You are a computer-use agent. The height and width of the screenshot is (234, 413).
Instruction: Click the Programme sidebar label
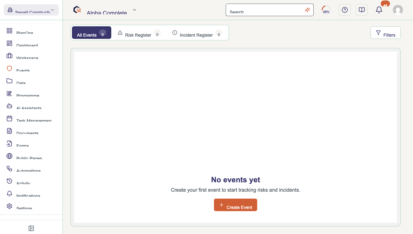point(28,95)
